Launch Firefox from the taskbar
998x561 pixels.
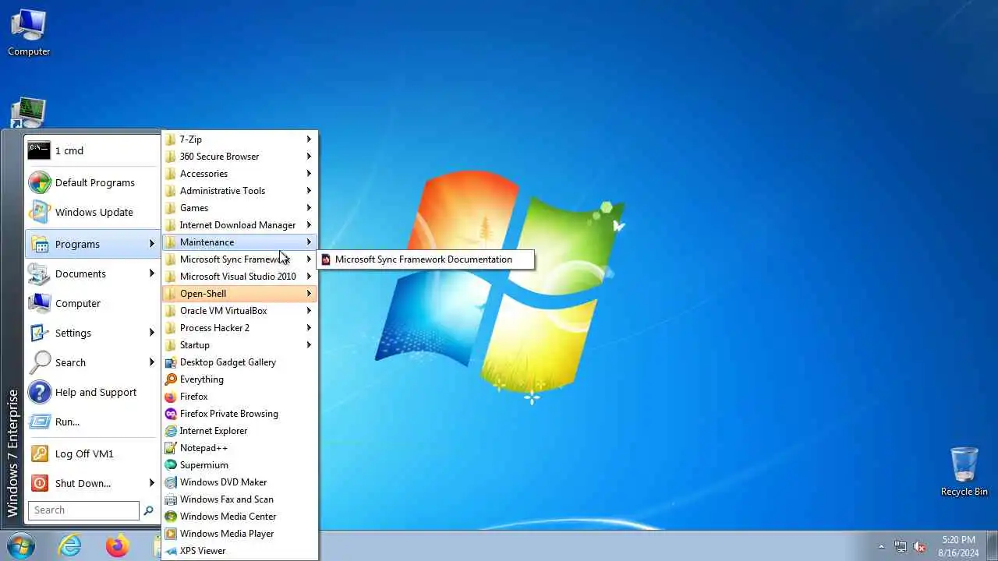point(117,545)
